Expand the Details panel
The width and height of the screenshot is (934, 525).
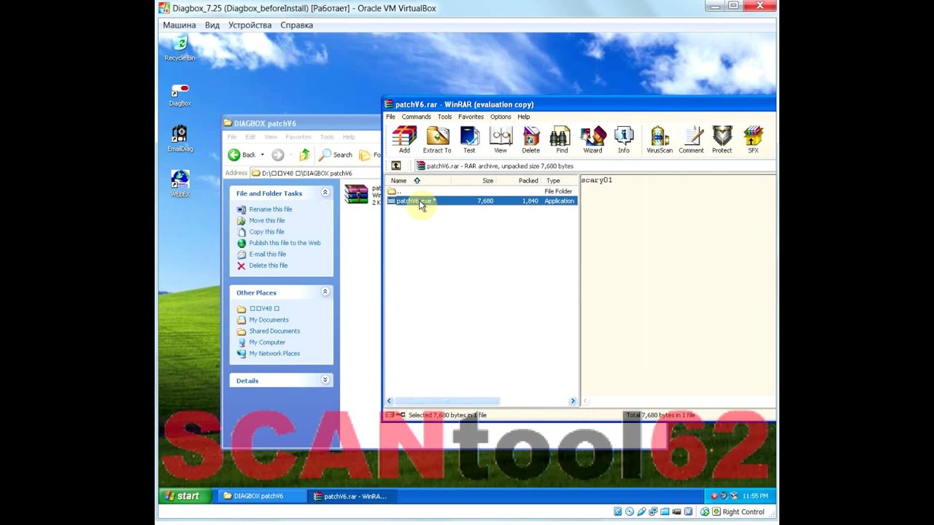click(x=325, y=380)
